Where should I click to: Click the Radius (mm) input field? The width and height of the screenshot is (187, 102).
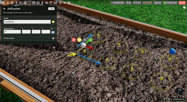point(12,32)
